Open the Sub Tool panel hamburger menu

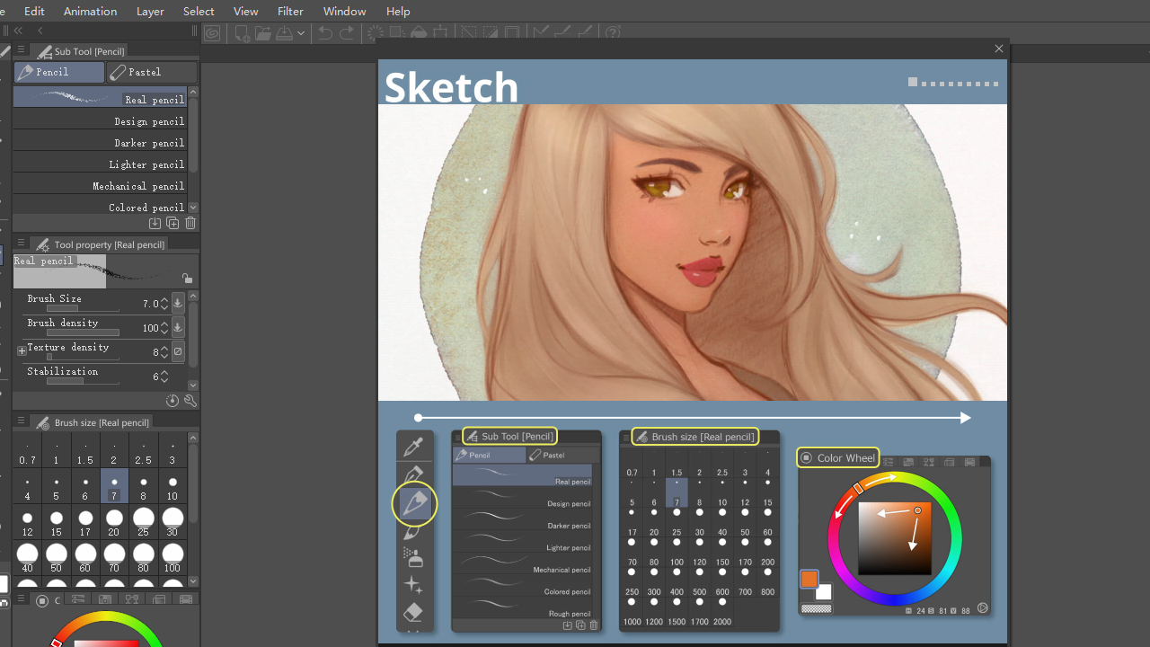[x=20, y=50]
